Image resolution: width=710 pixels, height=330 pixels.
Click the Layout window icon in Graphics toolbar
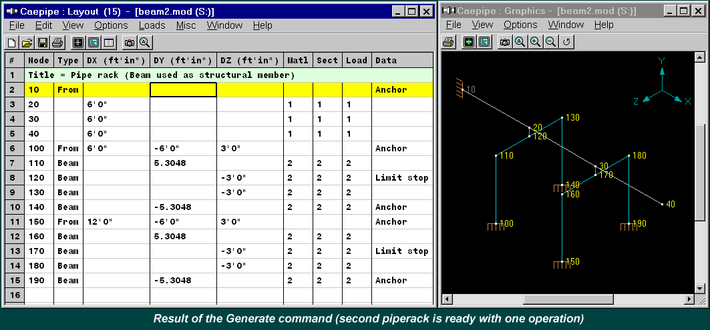[x=484, y=42]
